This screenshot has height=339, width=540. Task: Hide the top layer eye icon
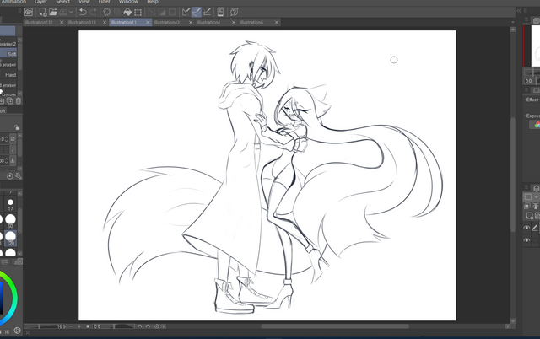point(526,228)
